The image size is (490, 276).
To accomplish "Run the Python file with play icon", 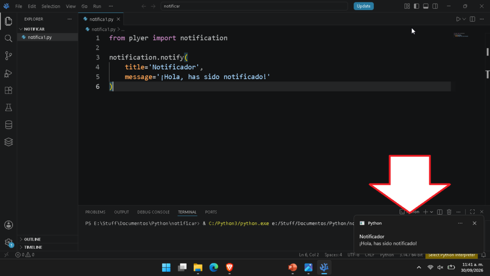I will pyautogui.click(x=458, y=19).
